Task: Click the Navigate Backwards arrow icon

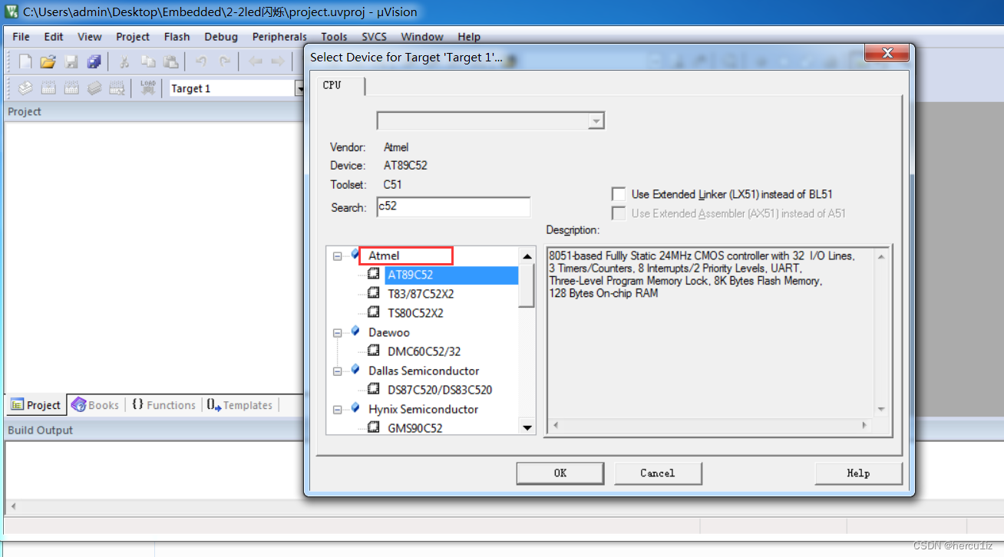Action: coord(255,62)
